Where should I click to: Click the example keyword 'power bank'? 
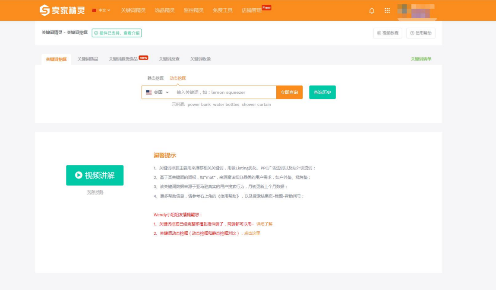(x=199, y=105)
